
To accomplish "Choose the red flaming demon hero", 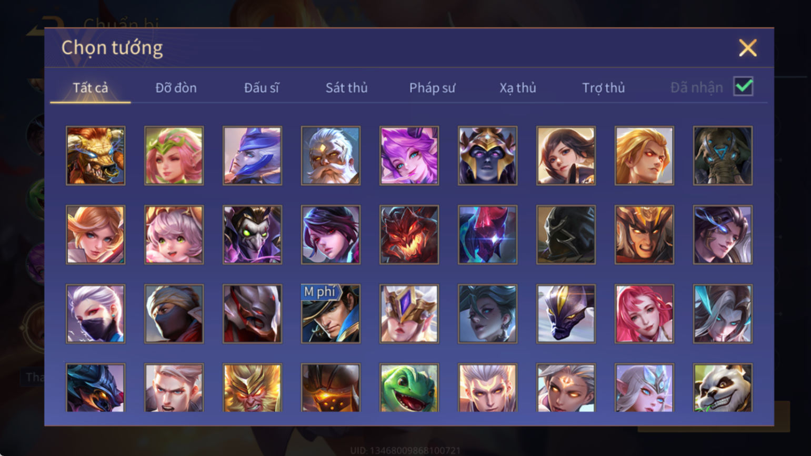I will (409, 235).
